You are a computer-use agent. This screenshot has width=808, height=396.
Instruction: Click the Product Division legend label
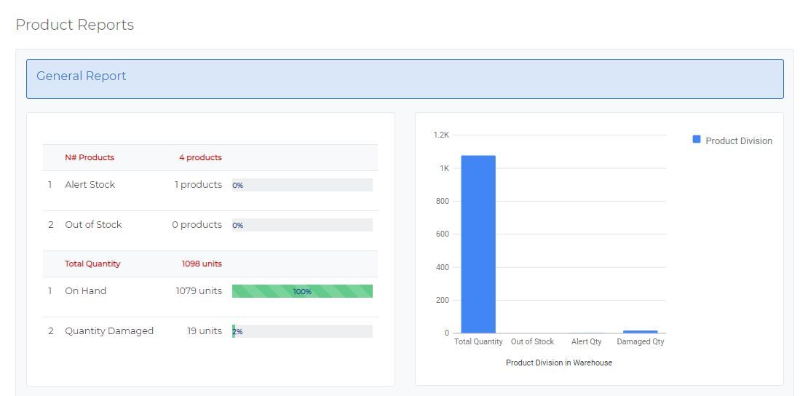739,141
